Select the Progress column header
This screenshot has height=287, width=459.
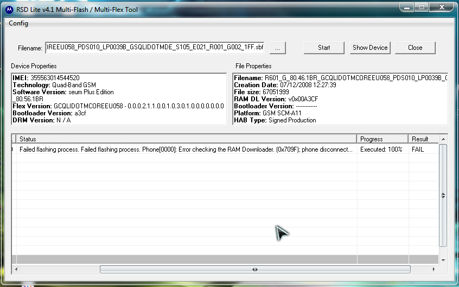(382, 139)
